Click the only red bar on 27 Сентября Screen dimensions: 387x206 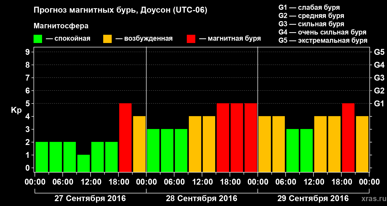[x=125, y=138]
